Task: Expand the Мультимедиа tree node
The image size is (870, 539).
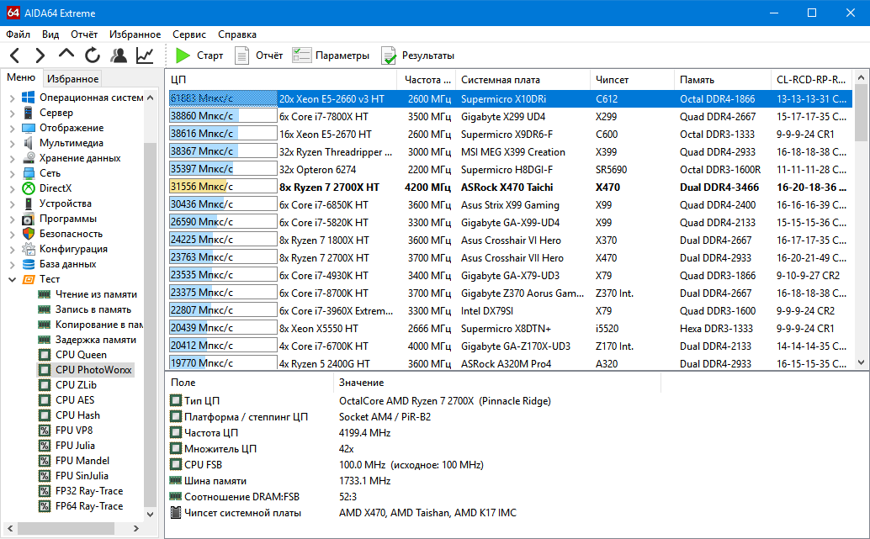Action: click(13, 143)
